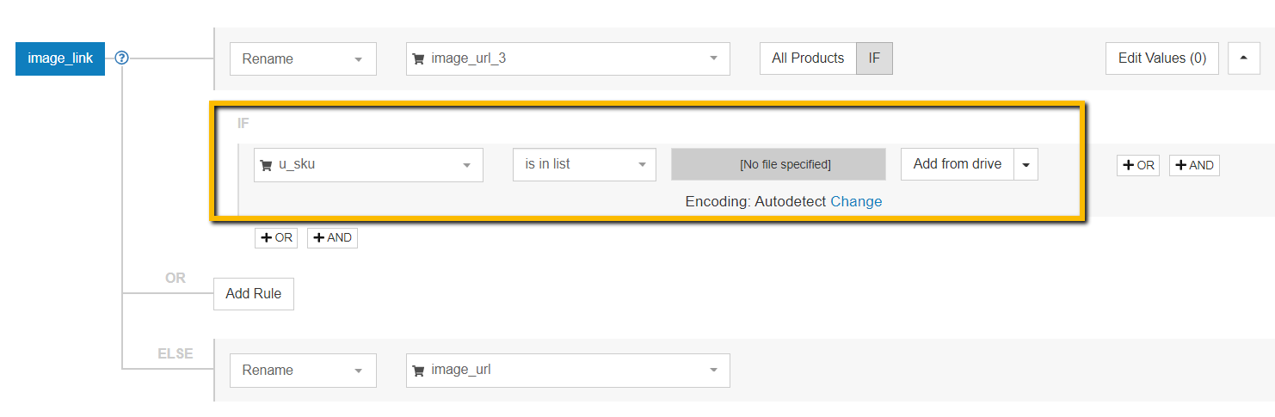Switch to All Products mode
This screenshot has height=417, width=1275.
tap(808, 58)
